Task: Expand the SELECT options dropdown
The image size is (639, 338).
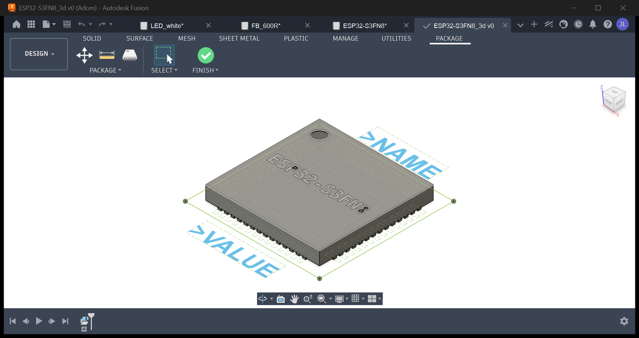Action: coord(164,70)
